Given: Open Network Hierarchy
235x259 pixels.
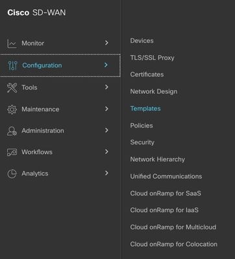Looking at the screenshot, I should [x=158, y=159].
